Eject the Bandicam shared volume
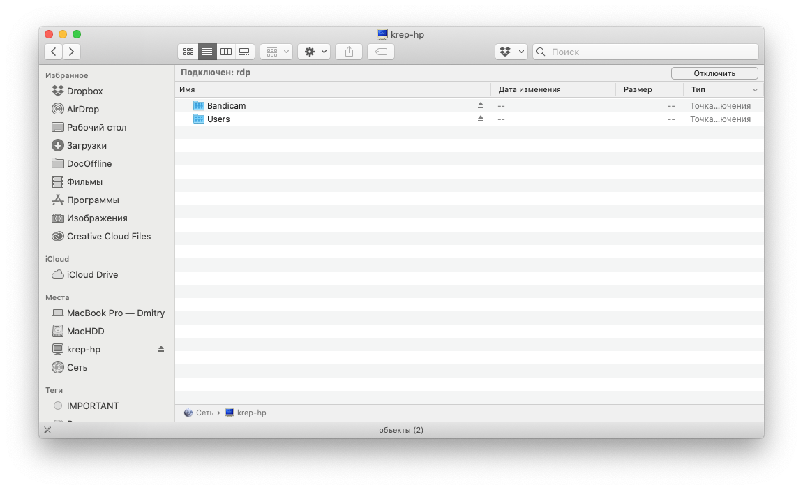 pos(480,106)
